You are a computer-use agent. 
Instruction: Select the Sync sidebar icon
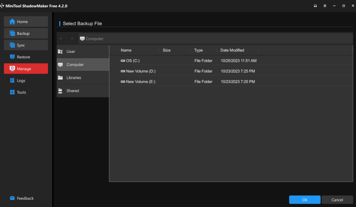point(12,45)
